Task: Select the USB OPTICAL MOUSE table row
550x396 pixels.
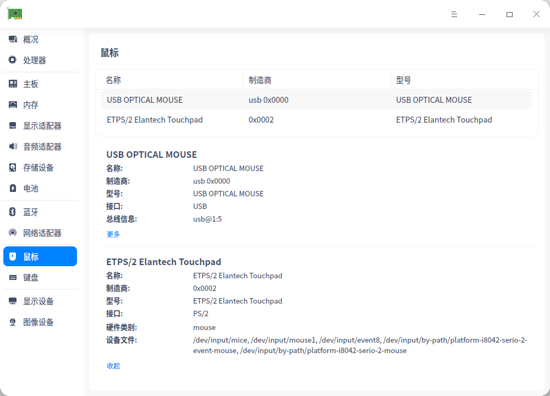Action: [x=220, y=100]
